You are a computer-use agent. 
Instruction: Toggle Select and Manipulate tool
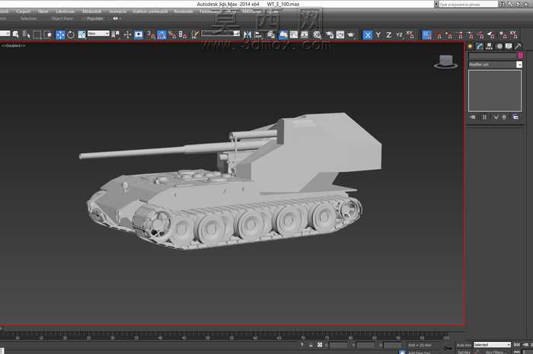point(127,35)
